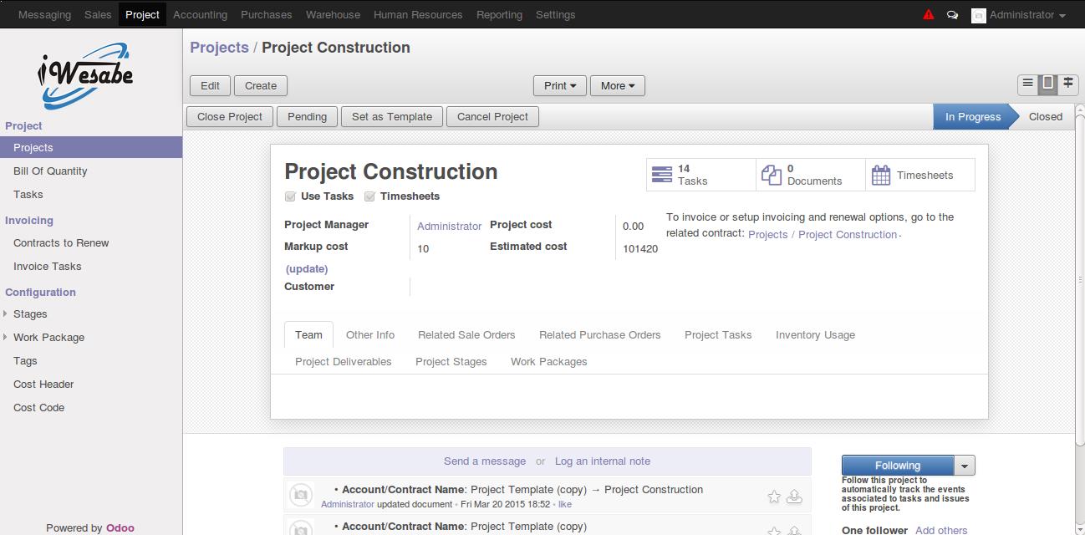Click the Pending button

point(308,116)
